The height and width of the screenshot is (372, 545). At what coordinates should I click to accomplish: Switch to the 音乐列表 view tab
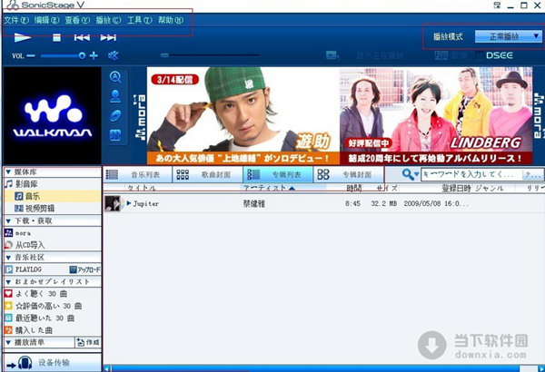137,174
